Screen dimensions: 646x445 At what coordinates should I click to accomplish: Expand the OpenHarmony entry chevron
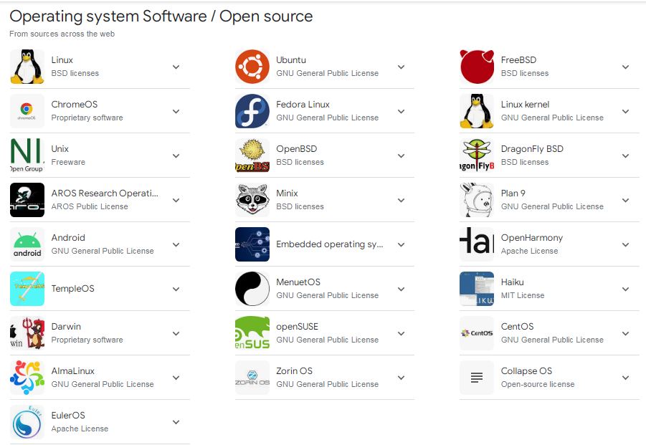click(x=625, y=245)
